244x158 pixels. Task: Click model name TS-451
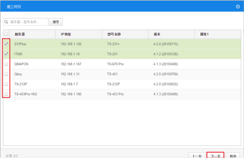point(112,74)
